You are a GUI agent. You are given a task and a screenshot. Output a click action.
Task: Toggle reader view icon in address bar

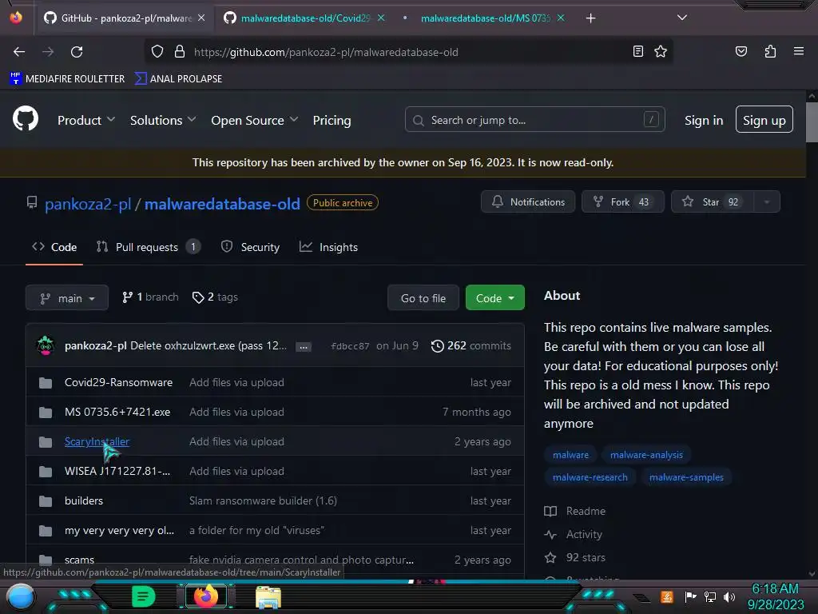coord(637,51)
